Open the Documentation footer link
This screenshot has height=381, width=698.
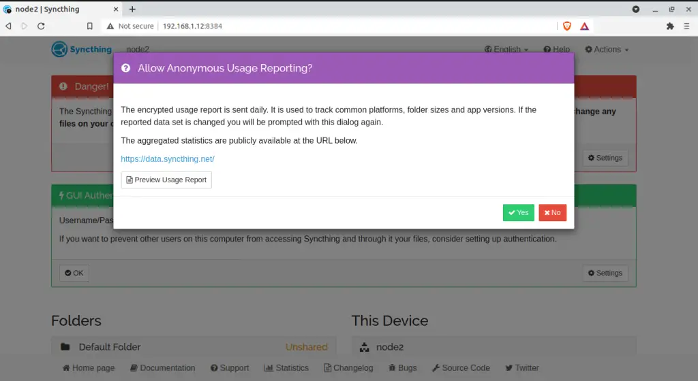click(162, 367)
